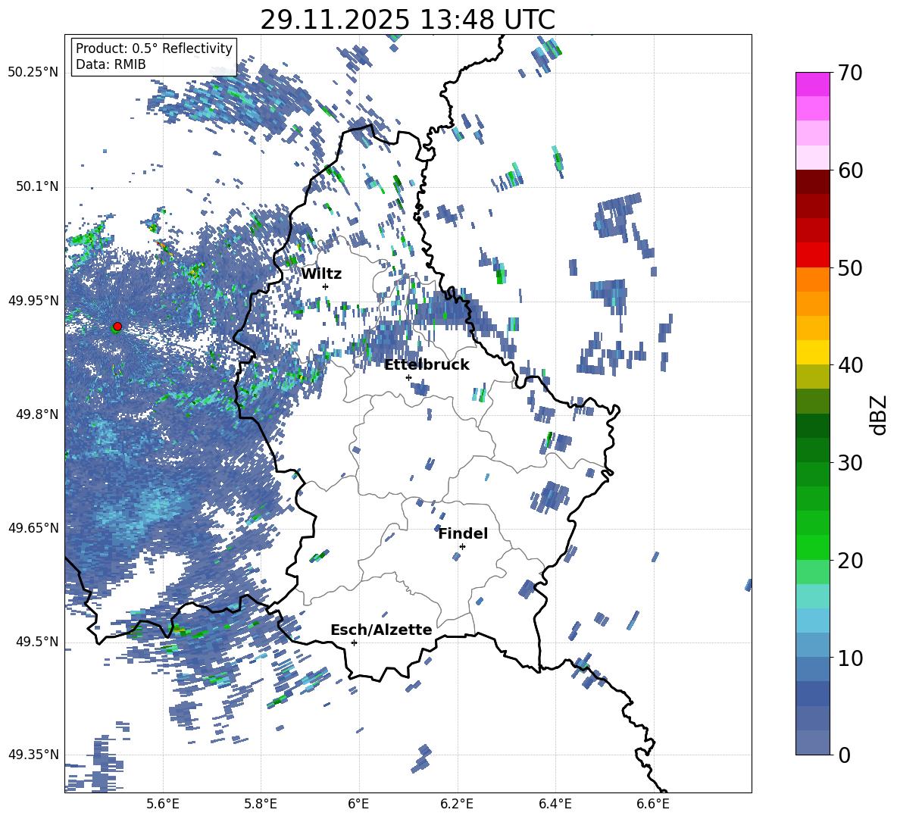
Task: Click the cross marker under Wiltz
Action: click(x=326, y=286)
